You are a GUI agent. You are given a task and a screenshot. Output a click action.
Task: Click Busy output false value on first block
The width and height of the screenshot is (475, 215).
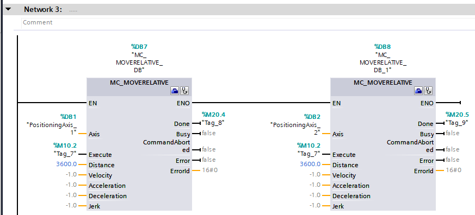(x=209, y=133)
